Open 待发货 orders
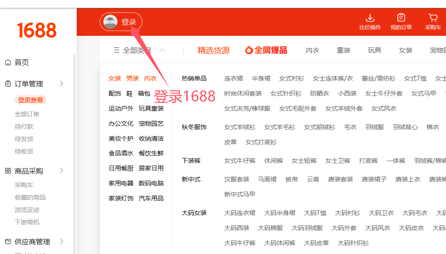The image size is (446, 254). click(x=24, y=139)
